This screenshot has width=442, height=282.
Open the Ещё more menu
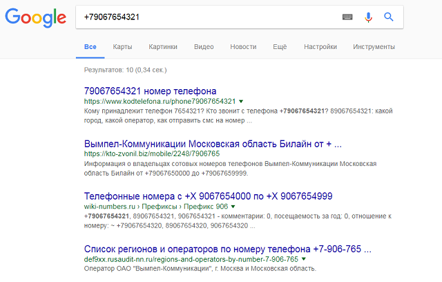280,47
